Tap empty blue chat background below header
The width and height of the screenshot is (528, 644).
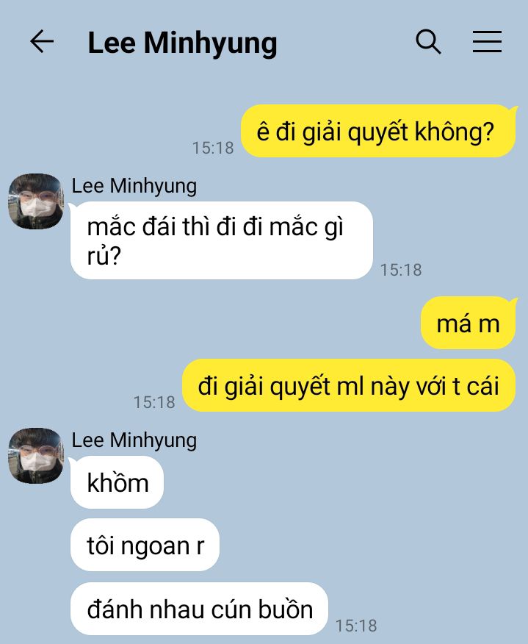pos(123,124)
